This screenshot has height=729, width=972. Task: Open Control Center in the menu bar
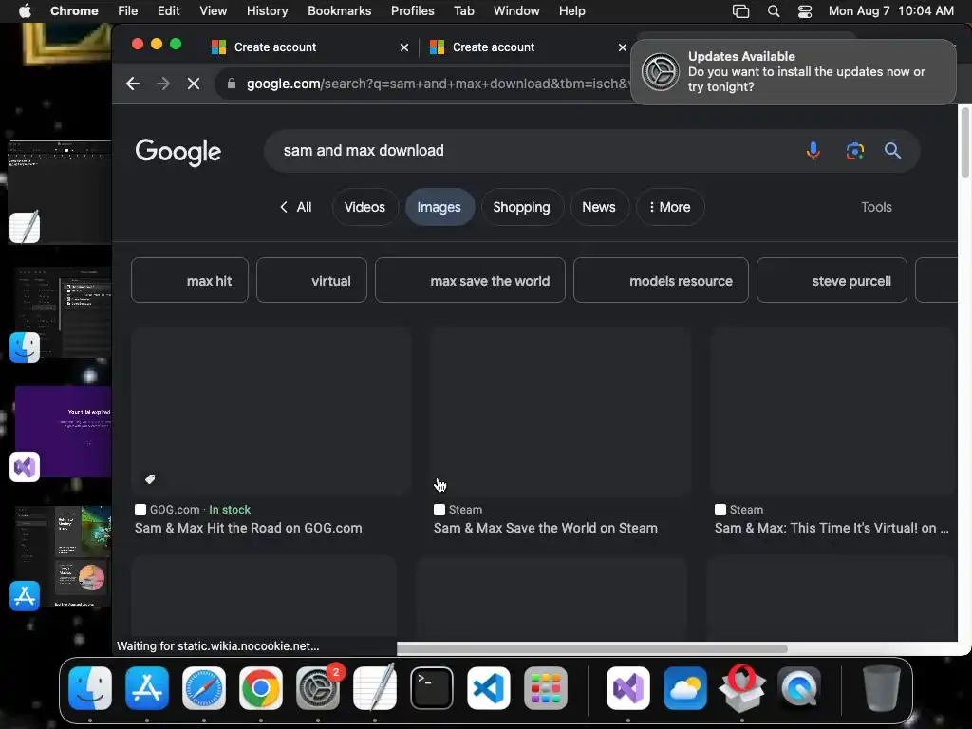pyautogui.click(x=805, y=11)
